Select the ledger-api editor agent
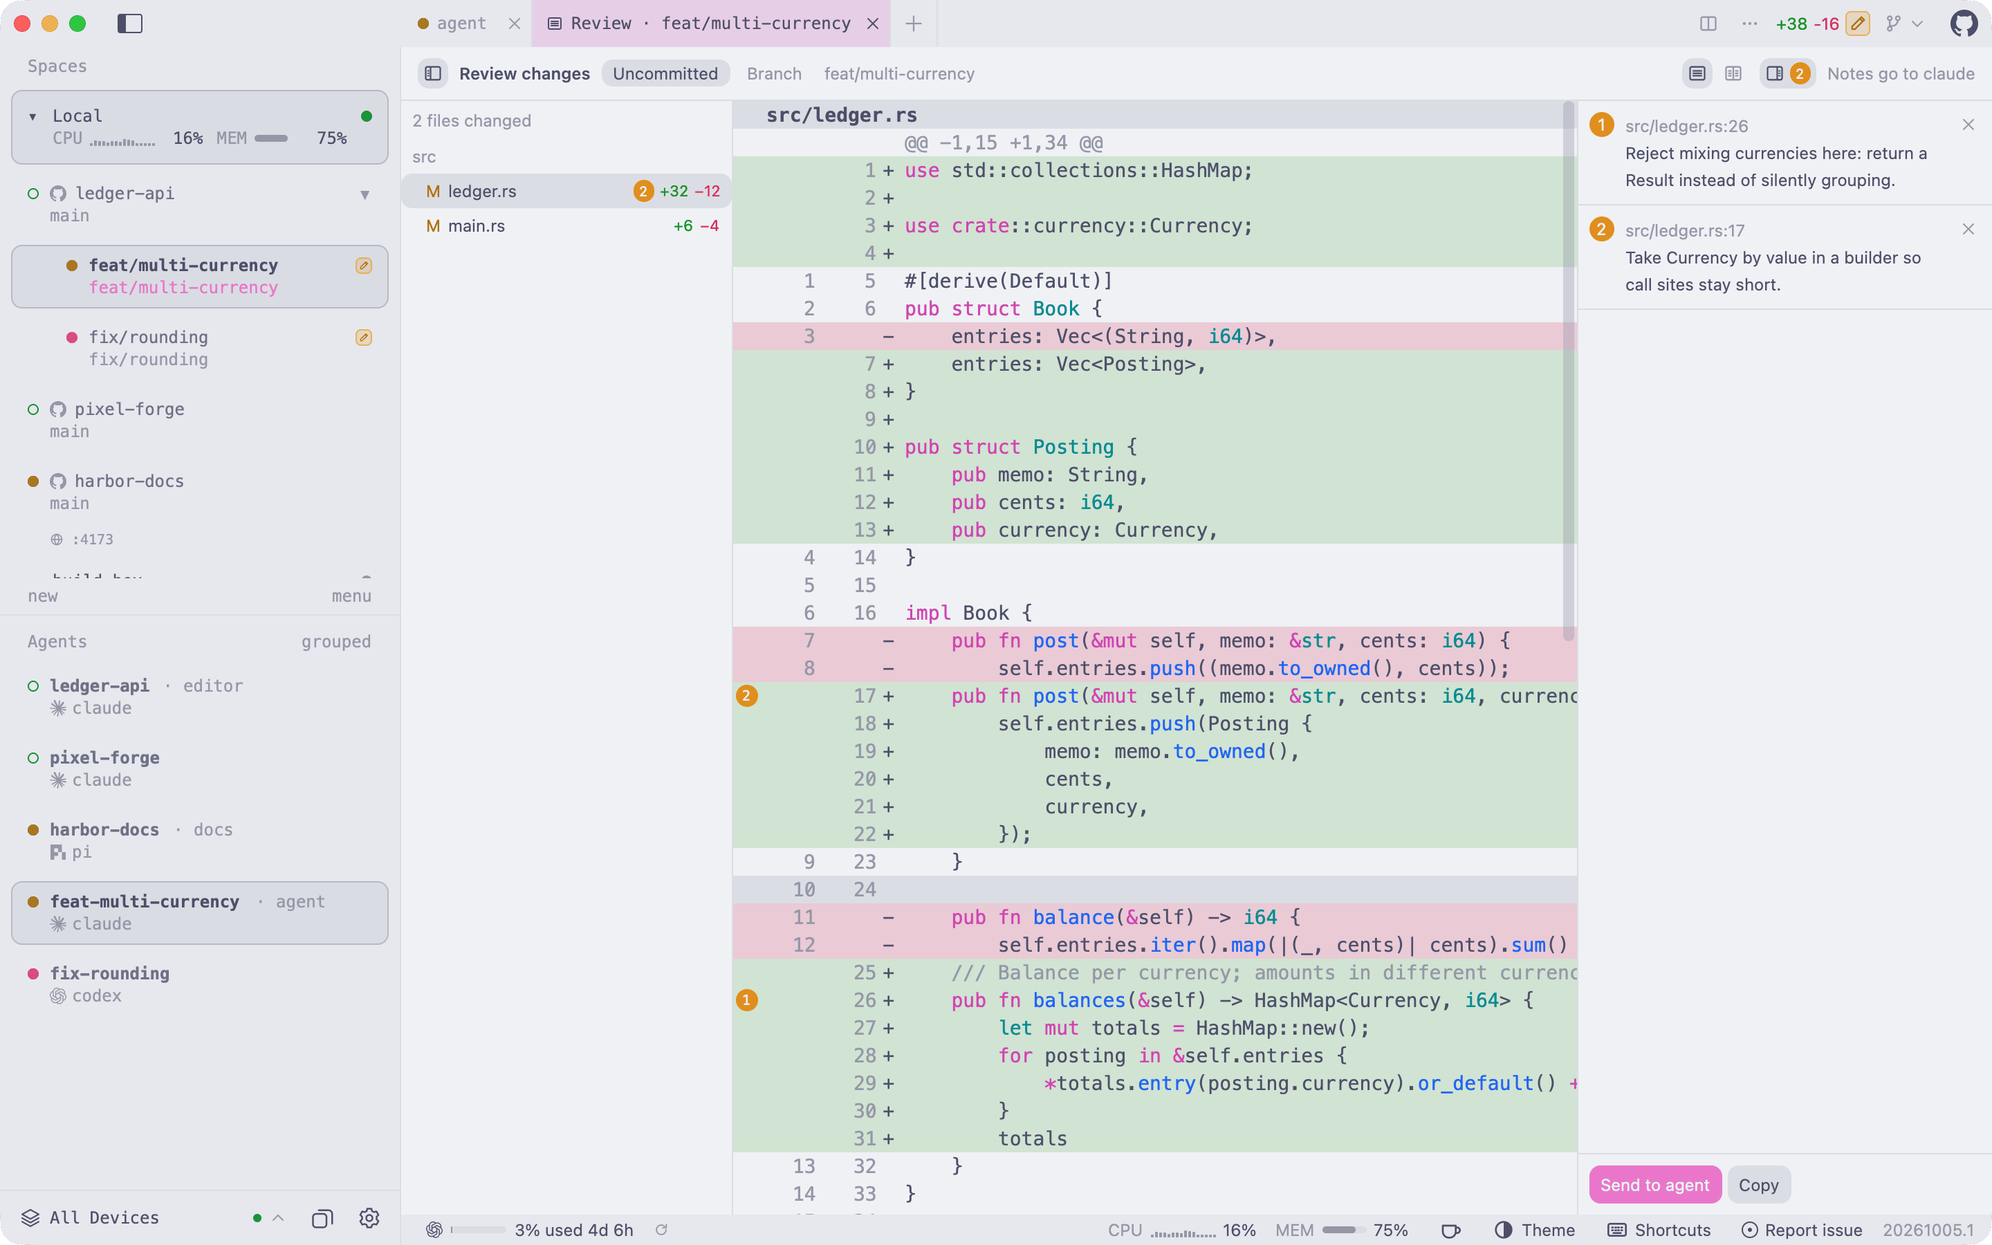 coord(199,697)
